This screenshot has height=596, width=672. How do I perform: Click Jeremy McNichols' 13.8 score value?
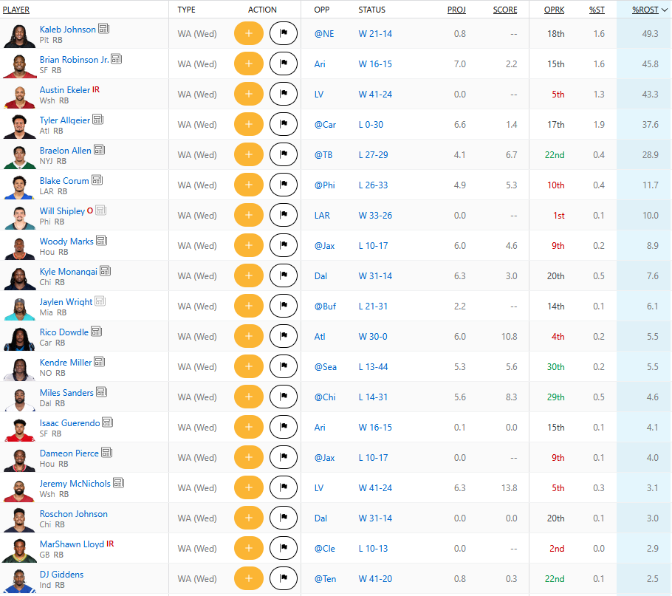coord(509,488)
